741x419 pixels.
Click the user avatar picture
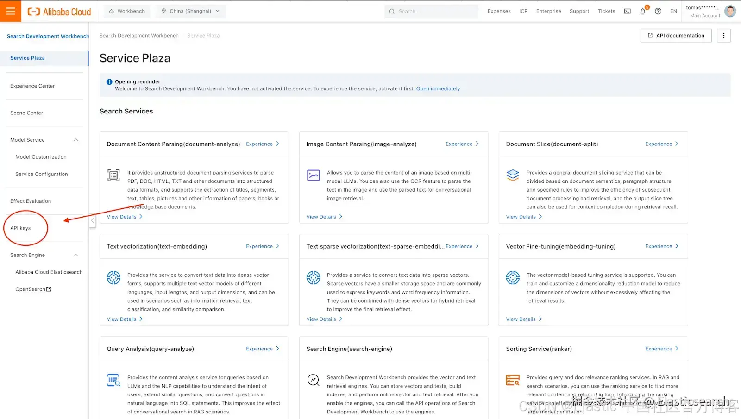pos(730,11)
